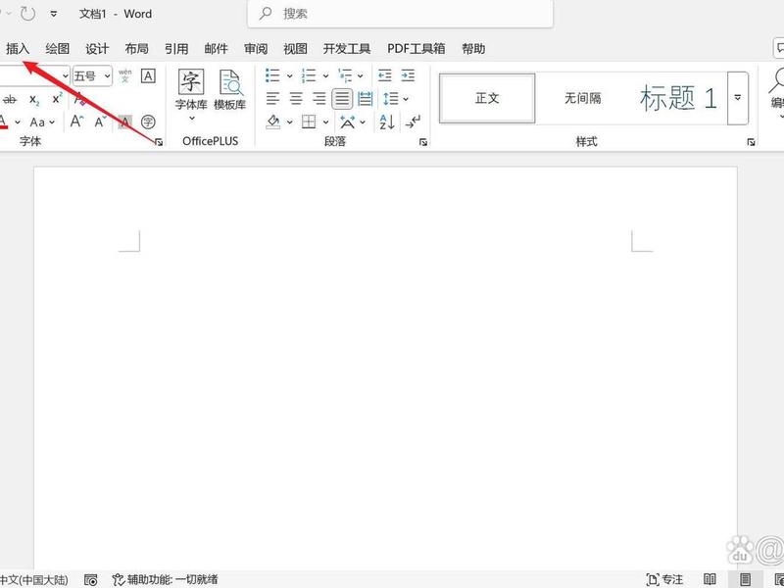Open the styles pane dialog launcher
Screen dimensions: 784x588
pos(751,142)
